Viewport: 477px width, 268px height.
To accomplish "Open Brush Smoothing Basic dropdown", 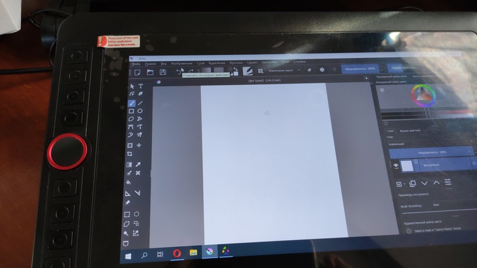I will tap(454, 205).
